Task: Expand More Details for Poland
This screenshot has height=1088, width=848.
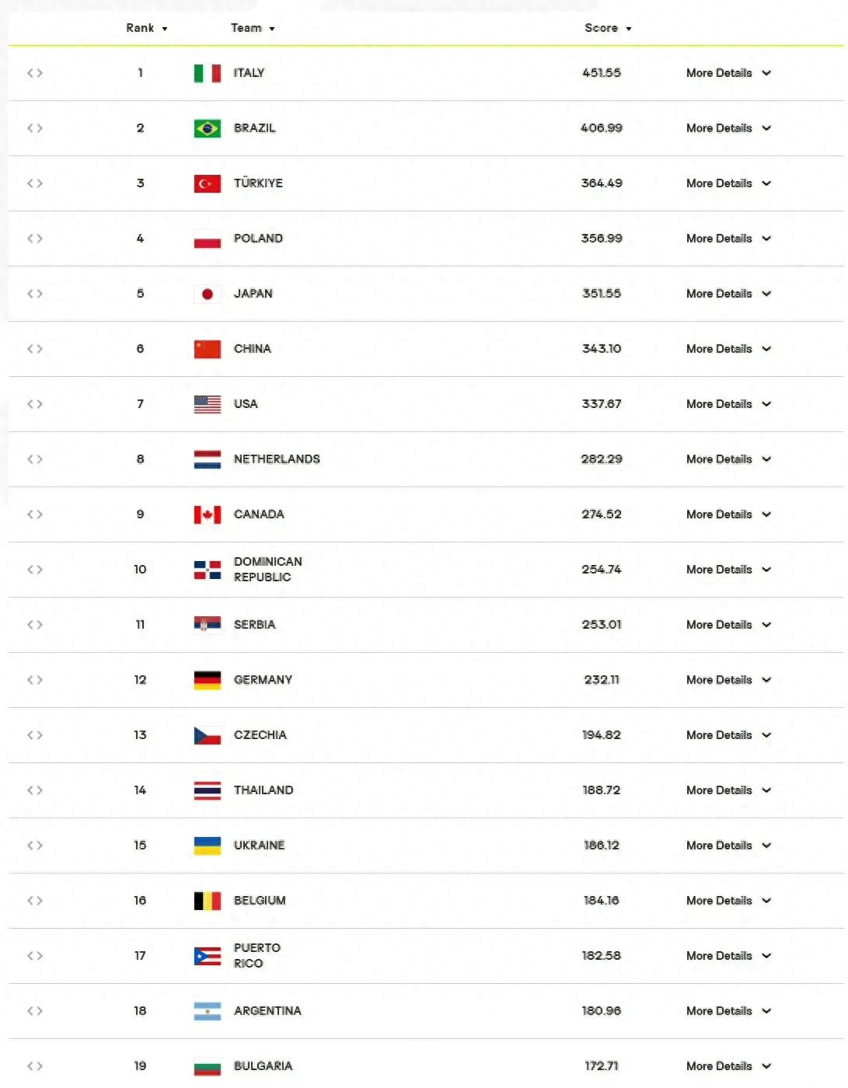Action: coord(728,239)
